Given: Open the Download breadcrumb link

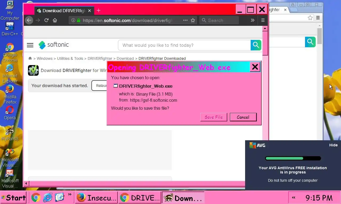Looking at the screenshot, I should click(x=125, y=58).
